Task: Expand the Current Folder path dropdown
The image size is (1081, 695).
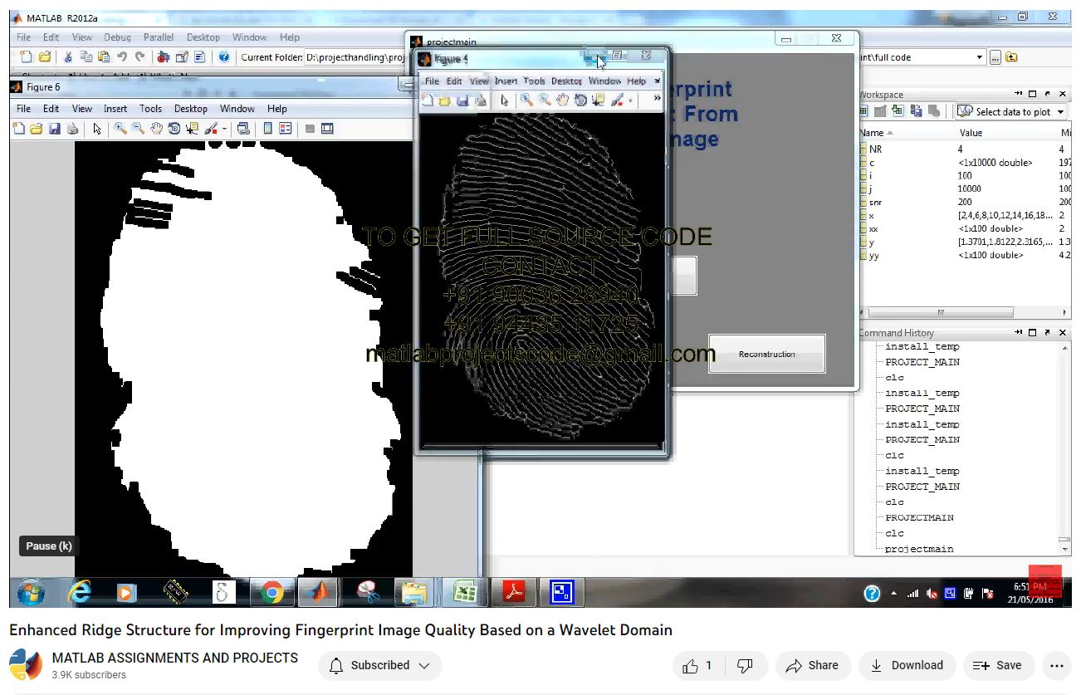Action: coord(980,57)
